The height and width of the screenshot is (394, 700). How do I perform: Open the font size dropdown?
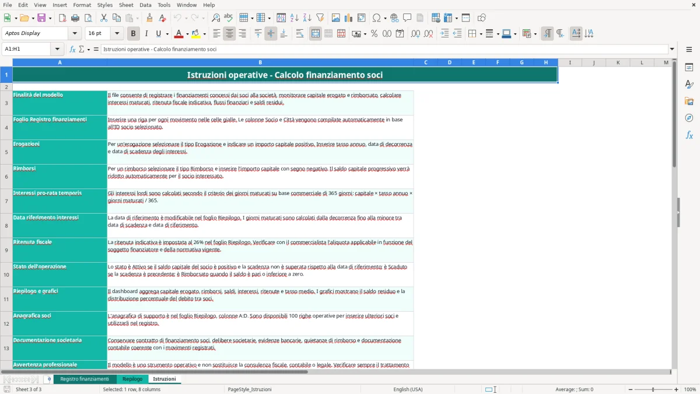tap(117, 34)
